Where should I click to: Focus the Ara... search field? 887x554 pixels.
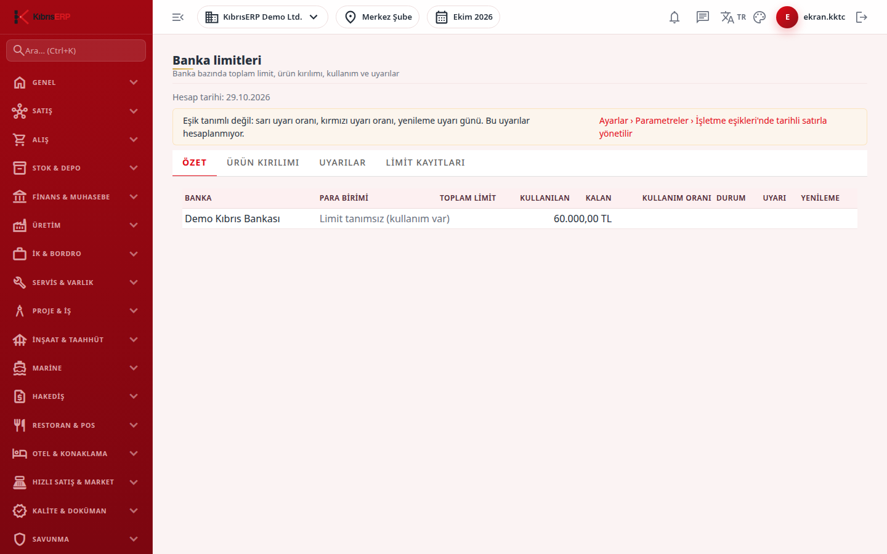click(x=76, y=50)
